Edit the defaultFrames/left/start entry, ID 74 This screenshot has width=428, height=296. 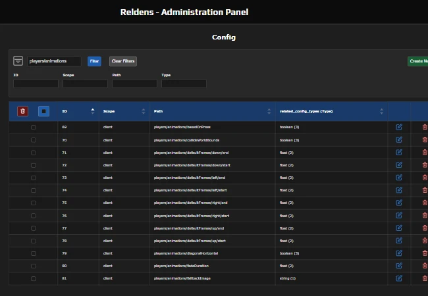[399, 190]
